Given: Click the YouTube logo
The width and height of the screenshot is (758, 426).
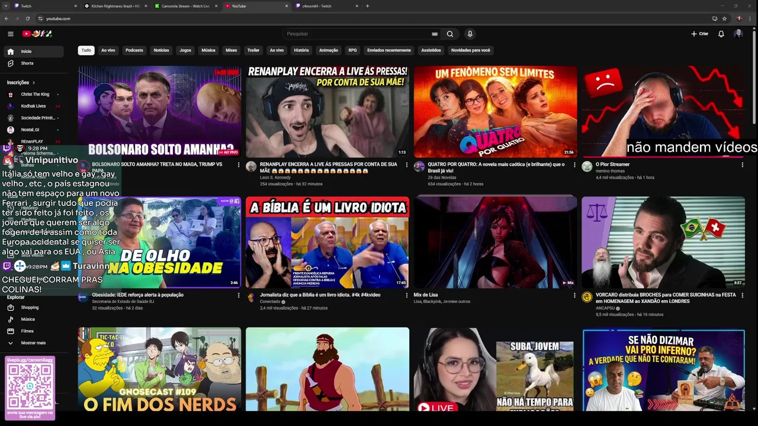Looking at the screenshot, I should pos(37,34).
